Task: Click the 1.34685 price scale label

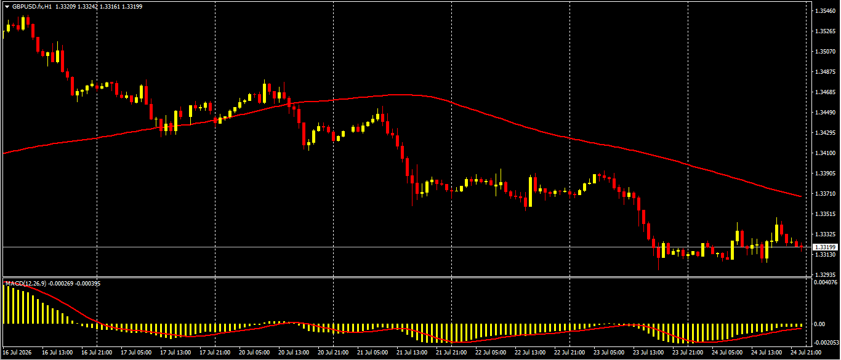Action: point(826,92)
